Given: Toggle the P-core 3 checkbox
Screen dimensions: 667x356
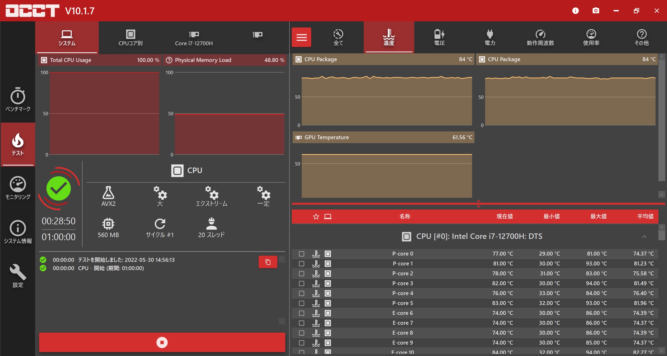Looking at the screenshot, I should (x=301, y=283).
